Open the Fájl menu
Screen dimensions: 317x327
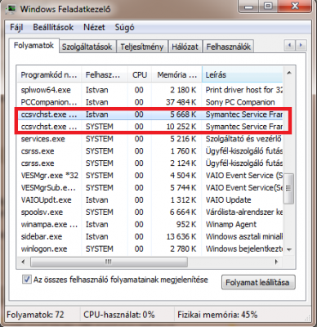[x=16, y=27]
